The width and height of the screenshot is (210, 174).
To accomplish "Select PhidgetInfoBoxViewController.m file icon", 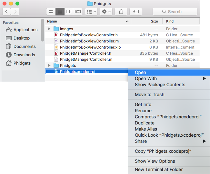I will point(56,41).
